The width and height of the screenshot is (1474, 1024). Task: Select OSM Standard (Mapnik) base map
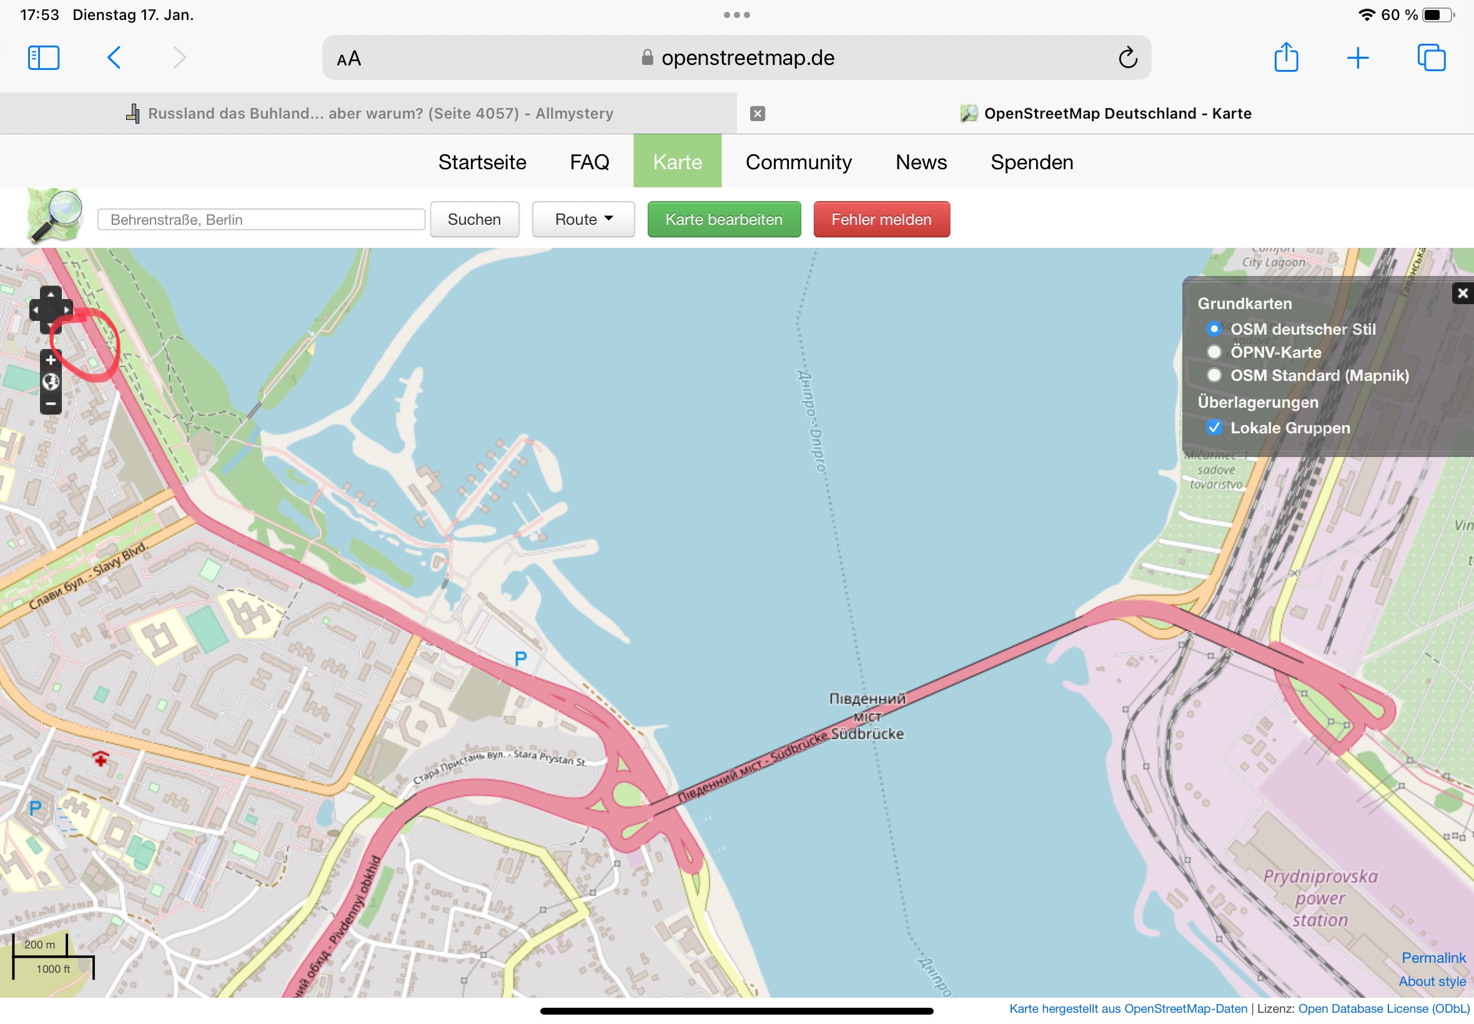[x=1214, y=375]
